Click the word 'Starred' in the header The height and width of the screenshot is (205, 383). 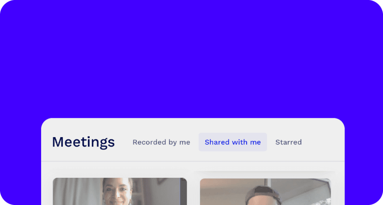point(288,142)
